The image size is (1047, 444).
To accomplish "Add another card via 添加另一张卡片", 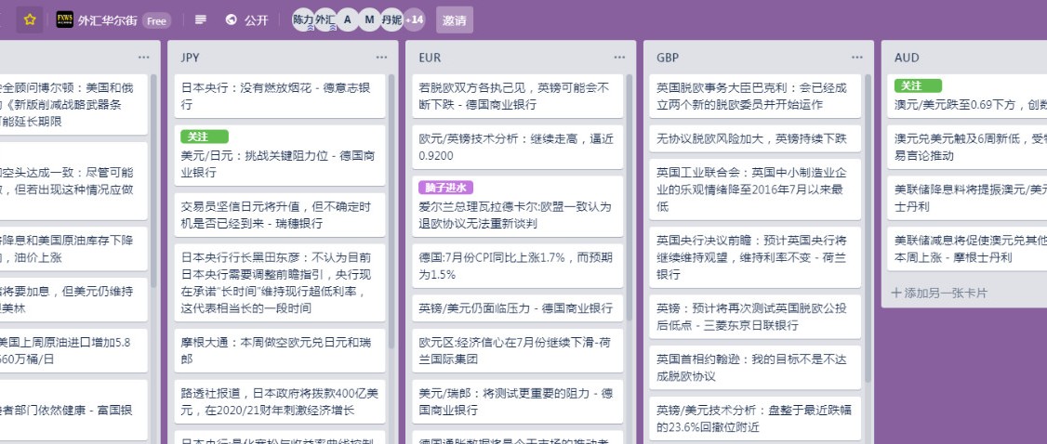I will (x=939, y=293).
